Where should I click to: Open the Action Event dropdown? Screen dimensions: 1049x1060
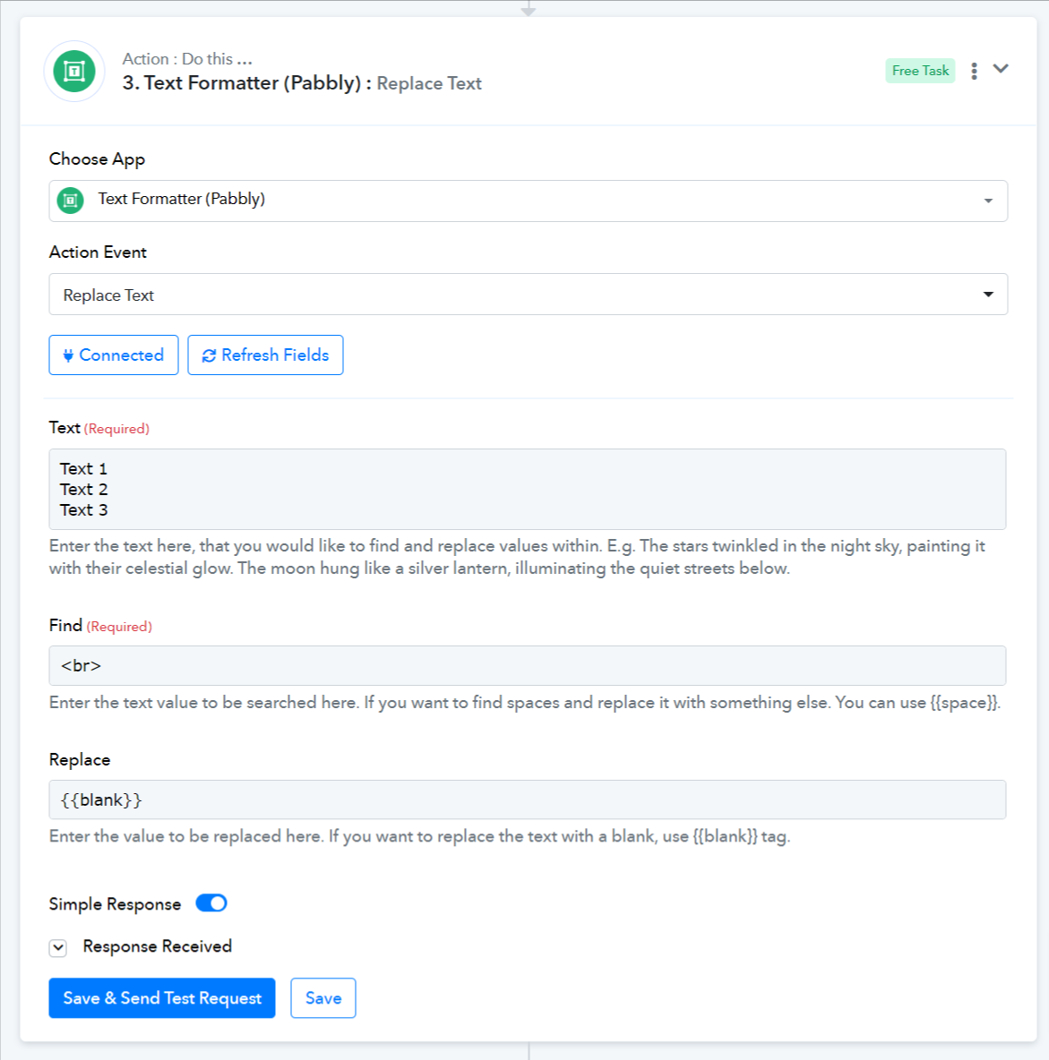(x=529, y=294)
